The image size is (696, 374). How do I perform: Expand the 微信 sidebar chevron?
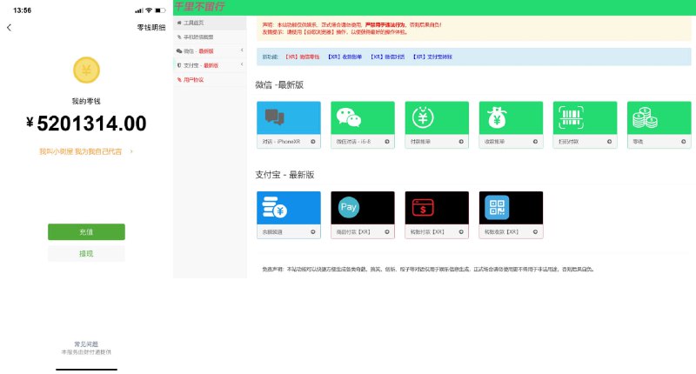tap(242, 50)
